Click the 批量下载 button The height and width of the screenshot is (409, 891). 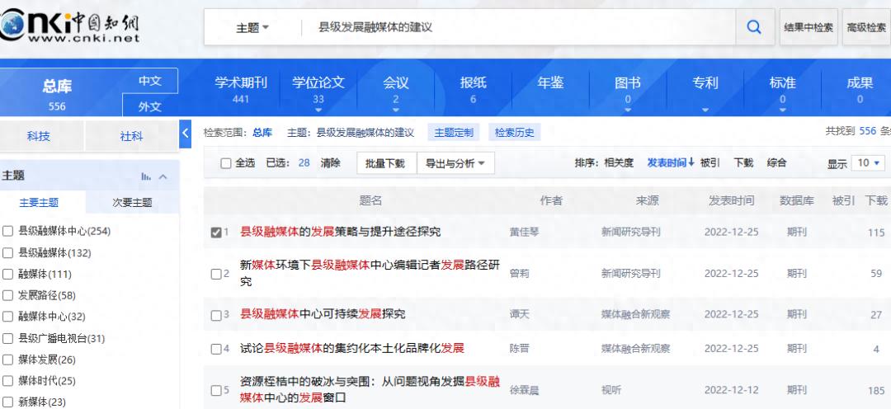pyautogui.click(x=385, y=163)
